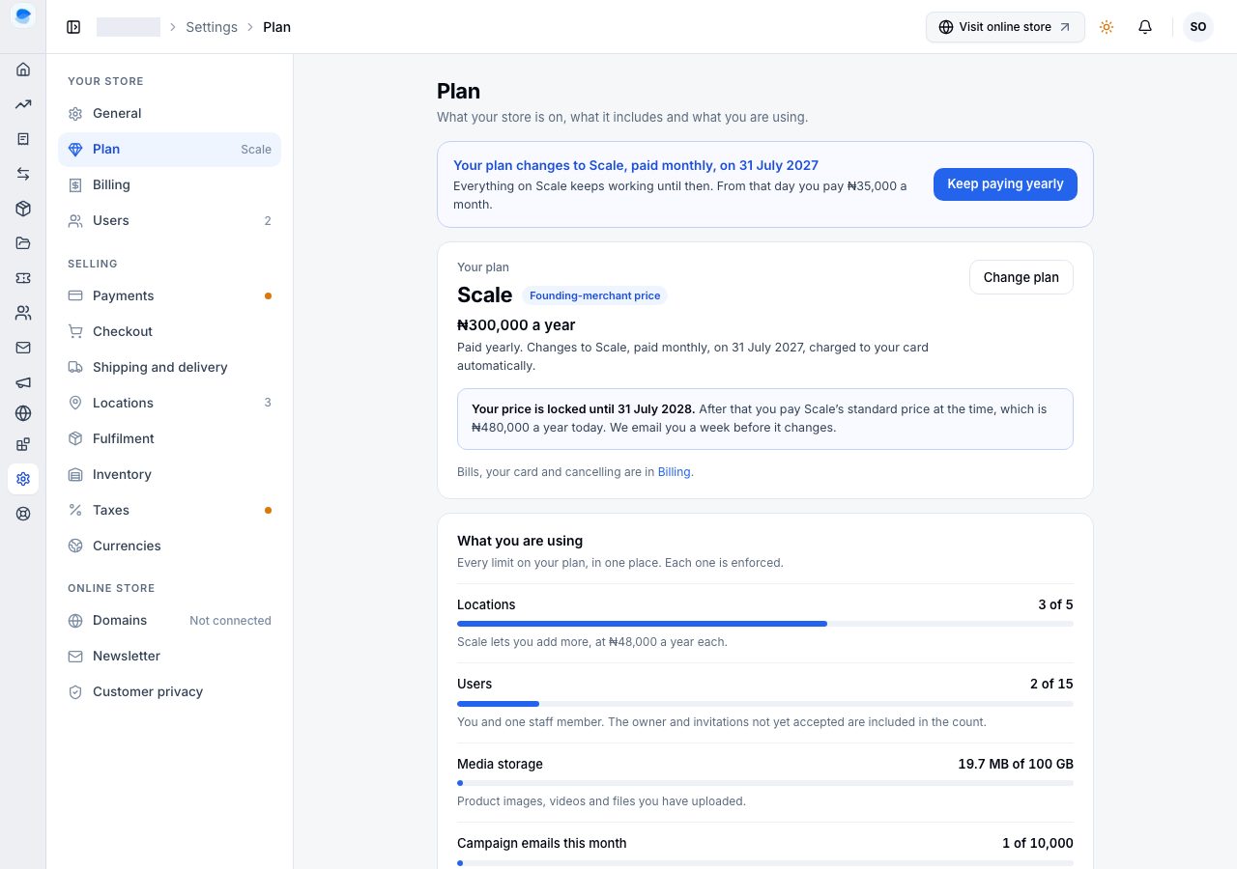Click the store logo at top left

[23, 15]
